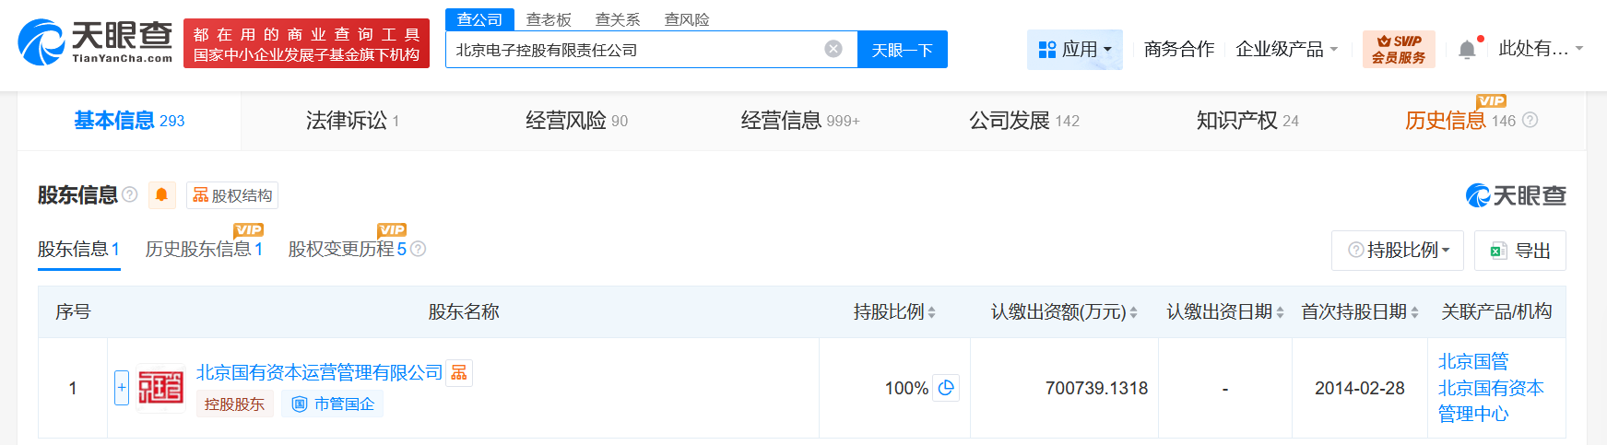This screenshot has height=445, width=1607.
Task: Sort by 持股比例 column
Action: coord(931,312)
